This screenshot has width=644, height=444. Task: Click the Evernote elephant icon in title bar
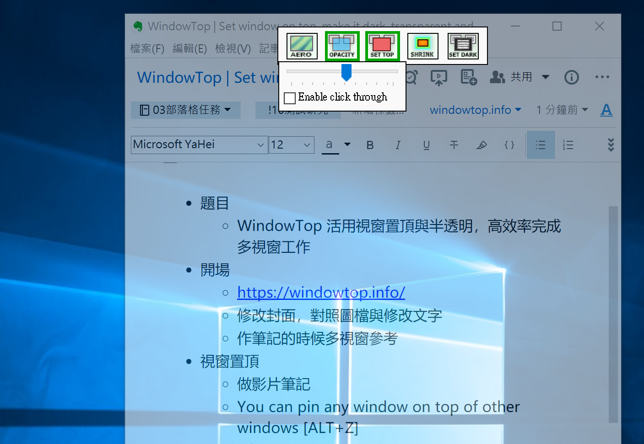[138, 27]
